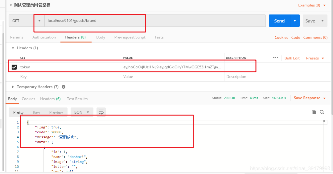
Task: Open the Code link
Action: click(x=296, y=37)
